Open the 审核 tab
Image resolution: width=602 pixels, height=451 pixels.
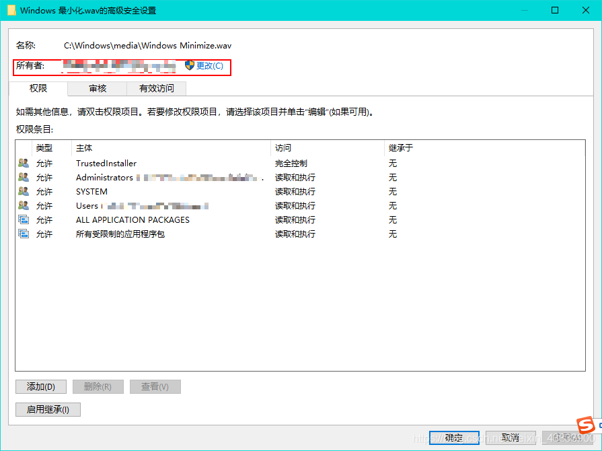(98, 89)
